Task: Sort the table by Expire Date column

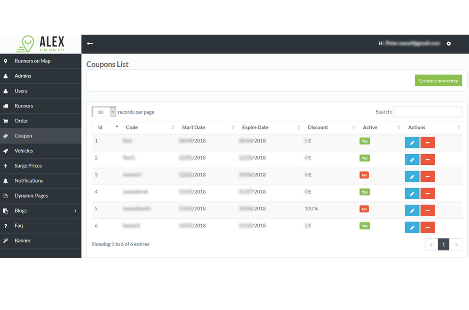Action: click(255, 127)
